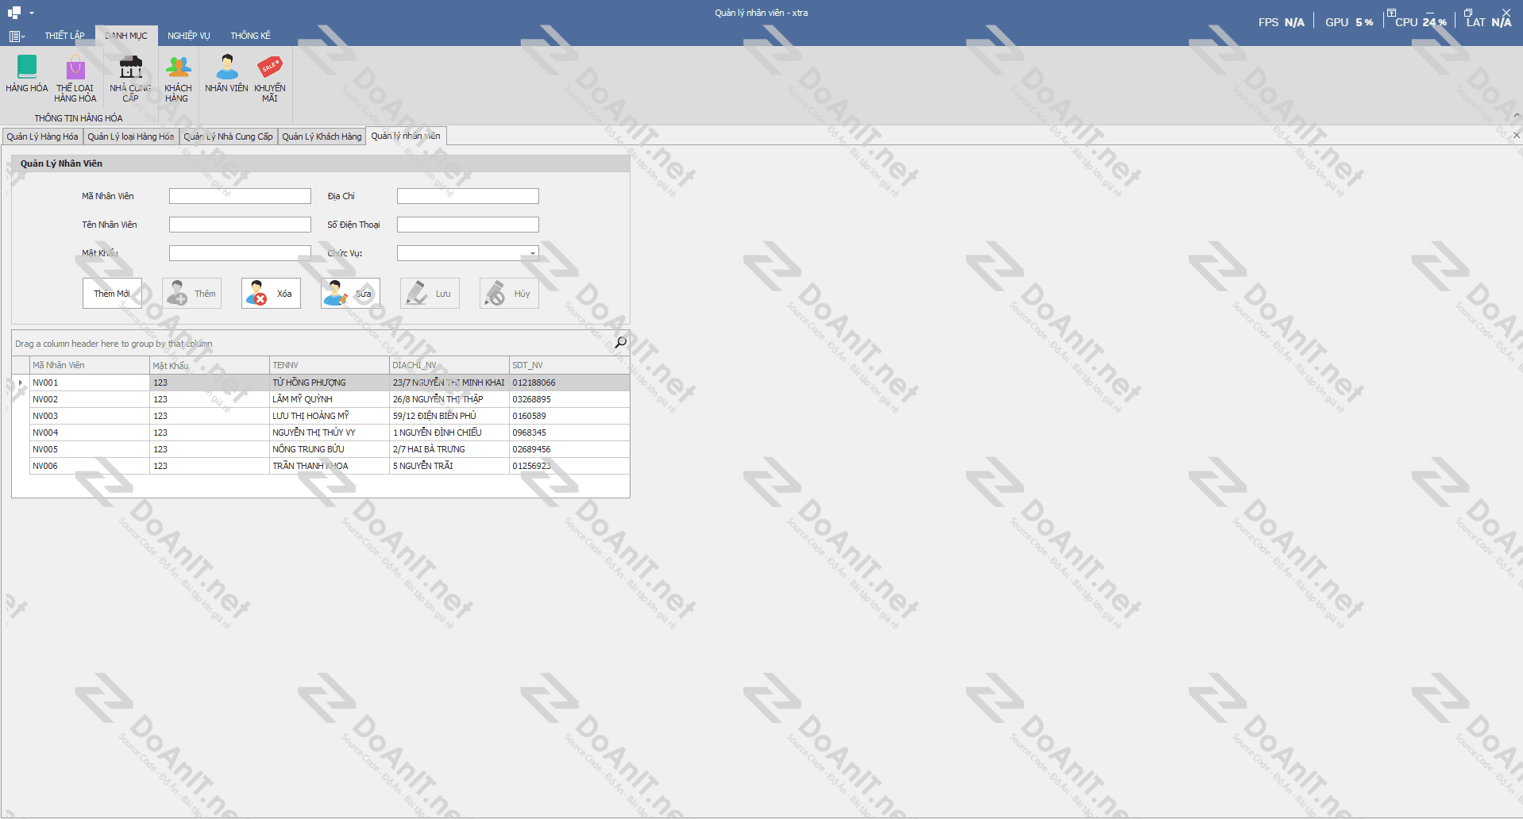This screenshot has width=1523, height=819.
Task: Select the Quản lý nhân viên tab
Action: (406, 136)
